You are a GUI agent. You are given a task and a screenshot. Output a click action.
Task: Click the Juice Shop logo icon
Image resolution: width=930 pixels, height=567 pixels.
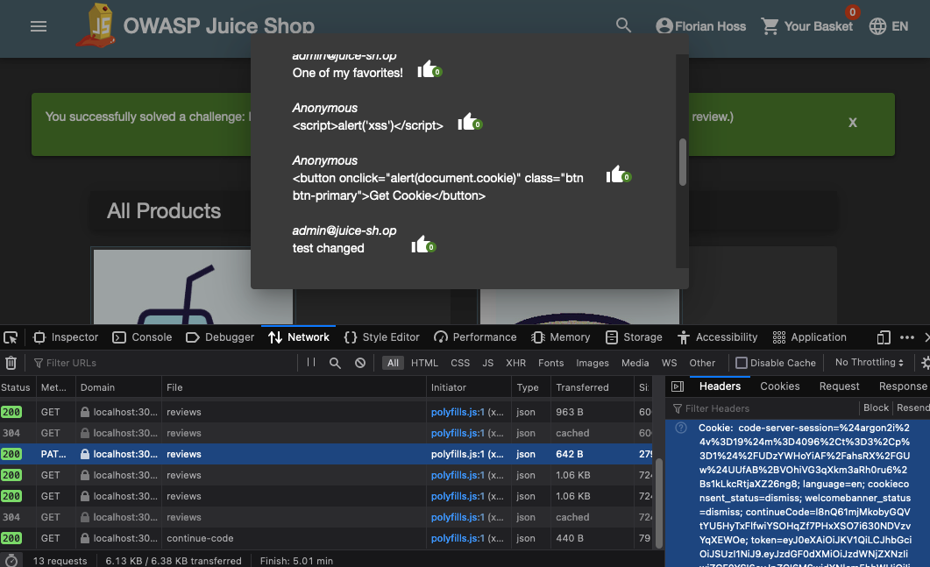coord(96,25)
